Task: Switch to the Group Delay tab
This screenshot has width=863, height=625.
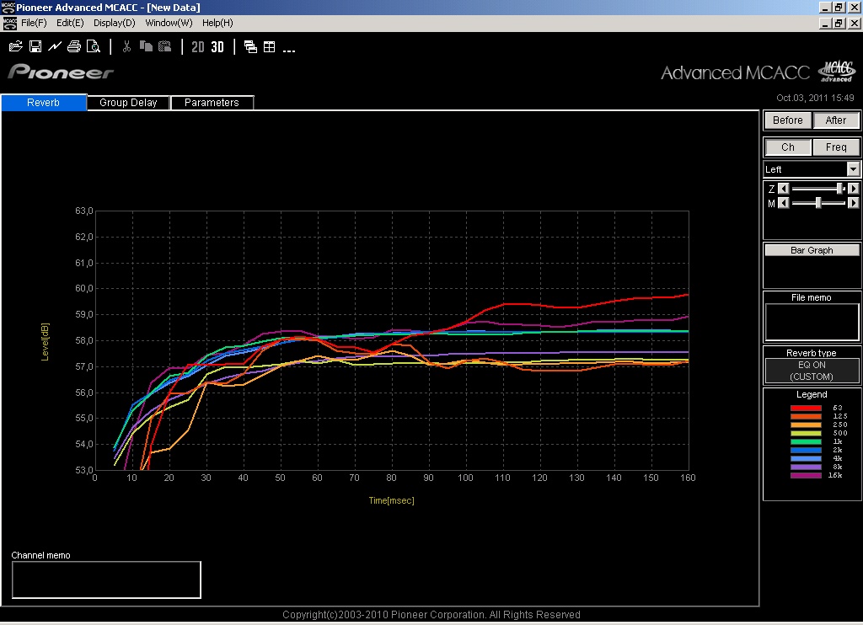Action: point(128,103)
